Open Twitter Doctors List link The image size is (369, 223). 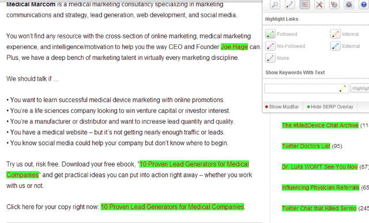click(306, 146)
